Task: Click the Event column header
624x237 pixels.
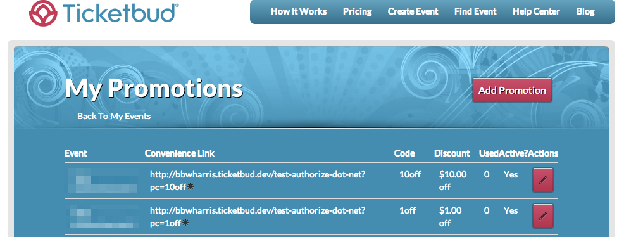Action: pyautogui.click(x=75, y=153)
